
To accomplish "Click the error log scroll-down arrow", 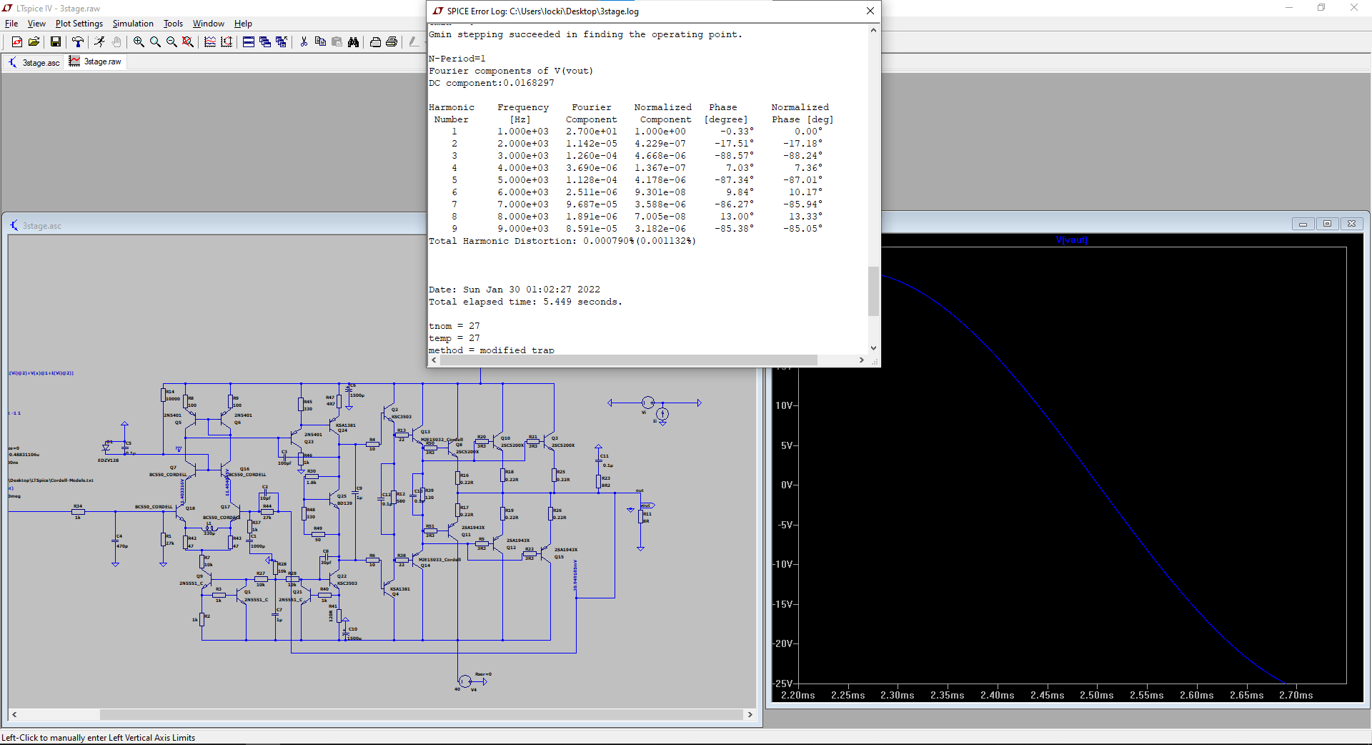I will [873, 348].
